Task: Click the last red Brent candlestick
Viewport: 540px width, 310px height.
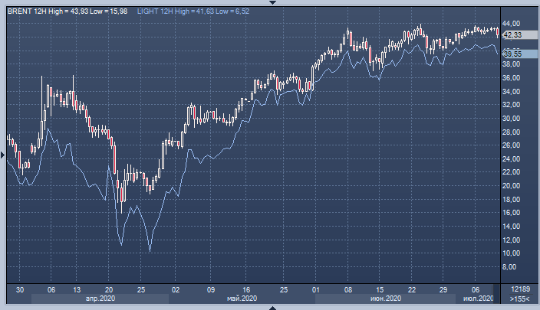Action: click(x=498, y=32)
